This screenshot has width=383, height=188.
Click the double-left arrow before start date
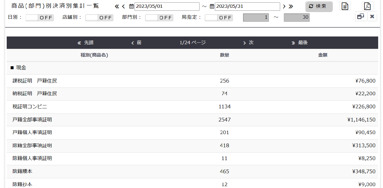(x=117, y=6)
